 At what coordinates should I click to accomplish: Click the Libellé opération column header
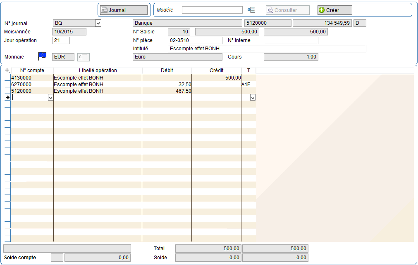pos(98,70)
